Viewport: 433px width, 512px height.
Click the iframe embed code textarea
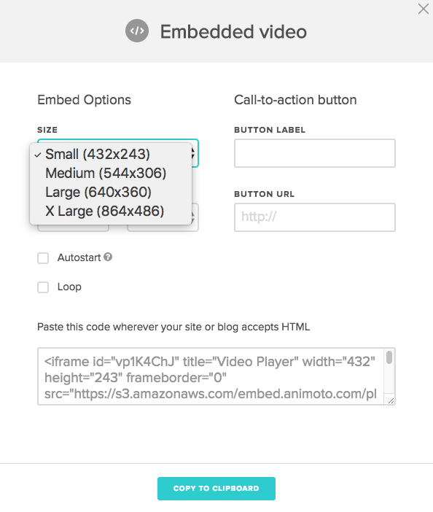point(211,376)
